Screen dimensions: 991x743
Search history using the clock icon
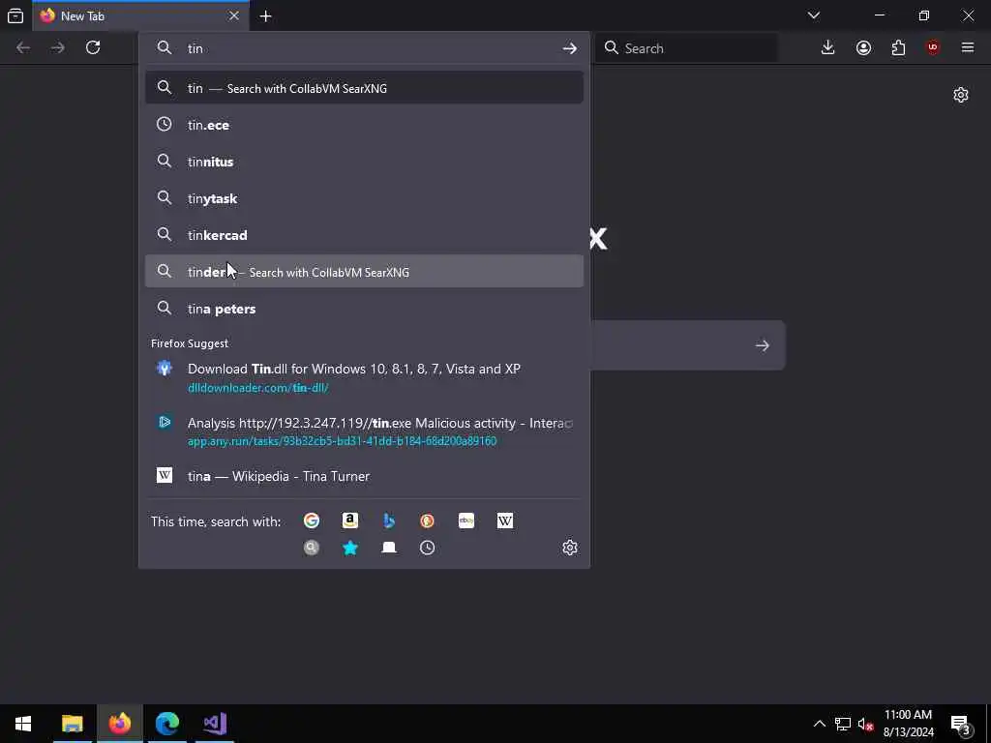tap(427, 548)
